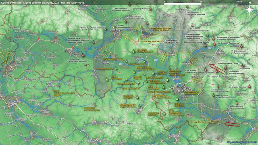258x145 pixels.
Task: Click the green unit marker left of 103e brigade
Action: (x=107, y=80)
